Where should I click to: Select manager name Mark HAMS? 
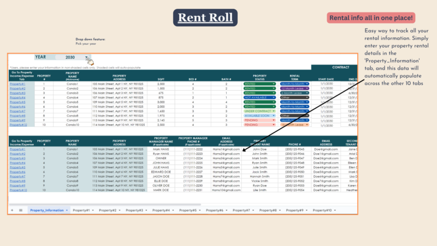coord(161,149)
